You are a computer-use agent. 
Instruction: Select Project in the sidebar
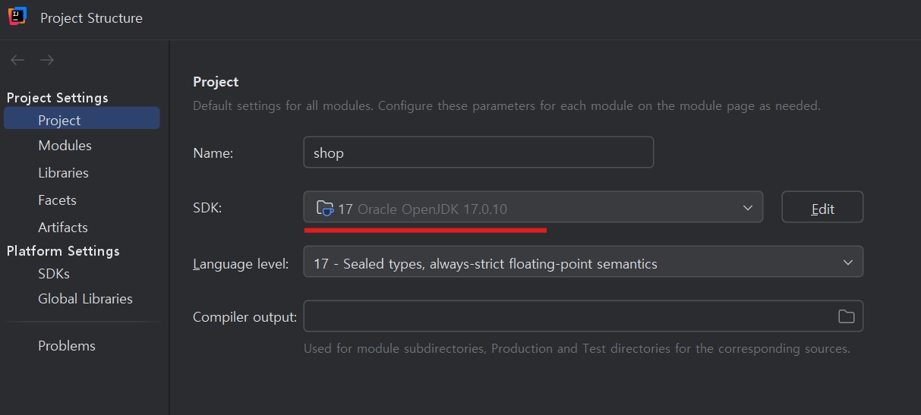(59, 120)
